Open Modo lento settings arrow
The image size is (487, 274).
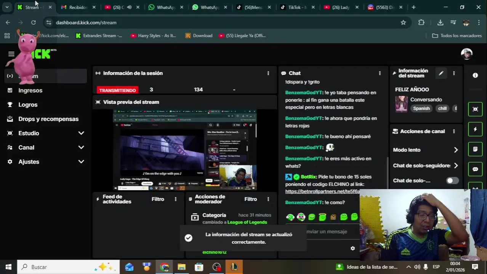click(456, 150)
